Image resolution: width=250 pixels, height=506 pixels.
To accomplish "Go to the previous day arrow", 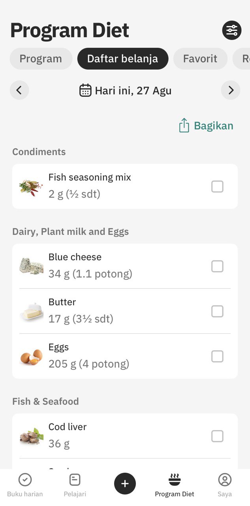I will (19, 91).
